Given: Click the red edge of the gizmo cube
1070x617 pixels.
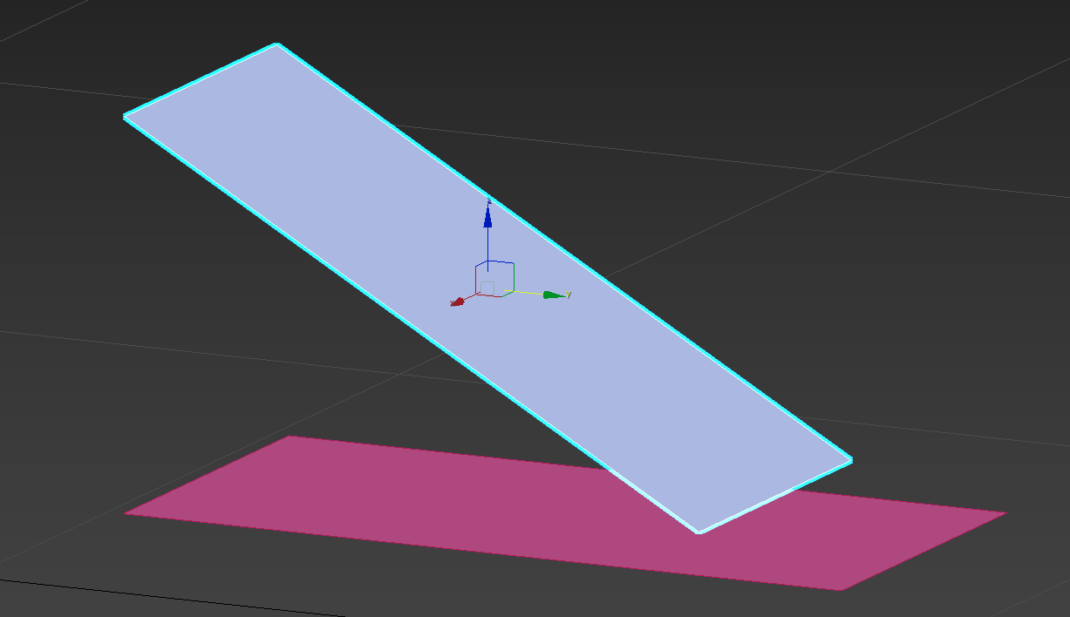Looking at the screenshot, I should (x=475, y=281).
